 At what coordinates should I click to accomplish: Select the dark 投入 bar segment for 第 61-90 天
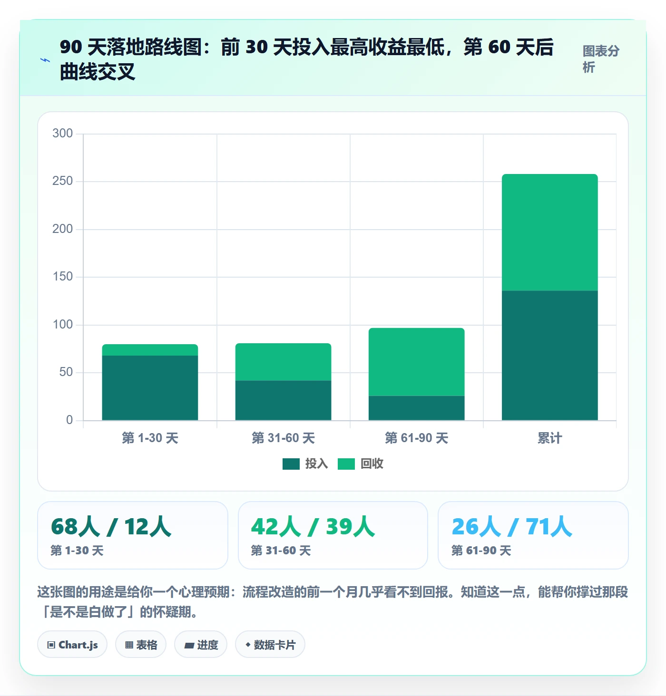(x=416, y=408)
